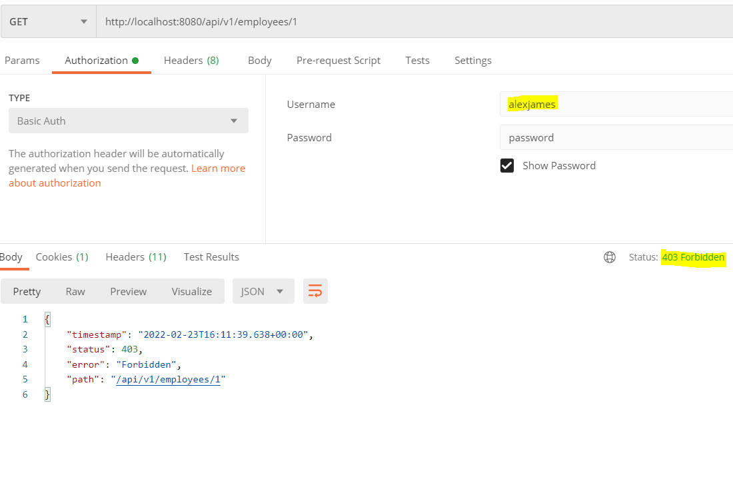
Task: Switch to the Params tab
Action: pos(22,60)
